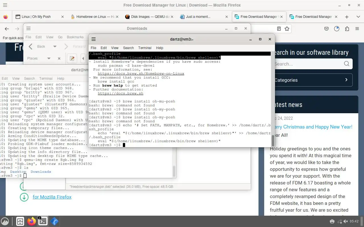Click the search magnifier in the library search

(346, 64)
